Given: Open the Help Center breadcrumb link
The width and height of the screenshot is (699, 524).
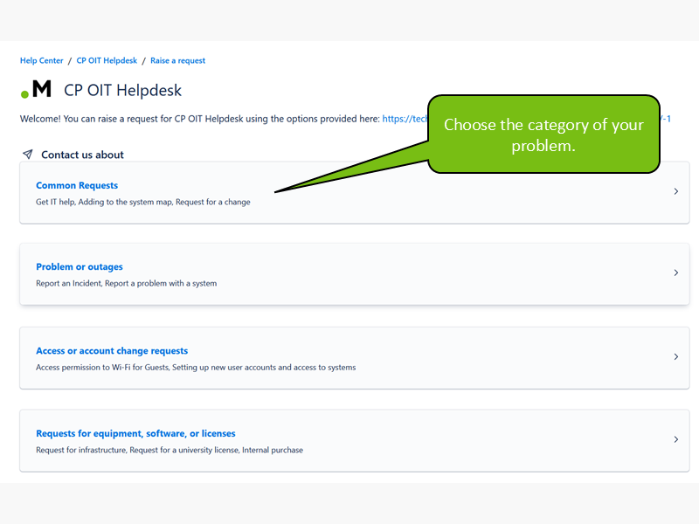Looking at the screenshot, I should [x=41, y=60].
